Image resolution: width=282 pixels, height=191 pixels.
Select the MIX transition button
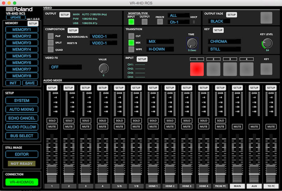[x=131, y=43]
